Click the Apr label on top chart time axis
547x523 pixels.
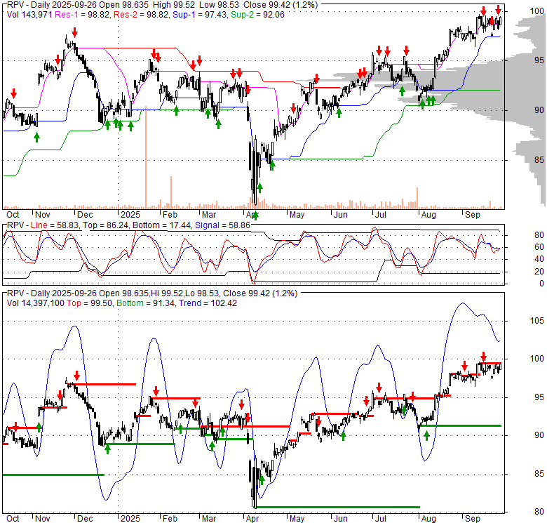click(252, 215)
